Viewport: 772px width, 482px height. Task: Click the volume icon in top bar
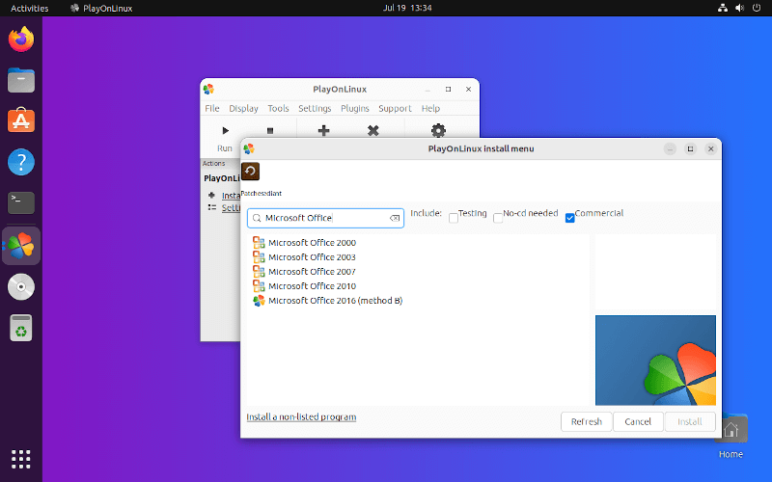(739, 8)
